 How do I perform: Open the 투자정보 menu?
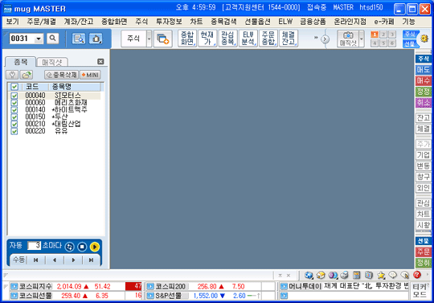pyautogui.click(x=169, y=22)
